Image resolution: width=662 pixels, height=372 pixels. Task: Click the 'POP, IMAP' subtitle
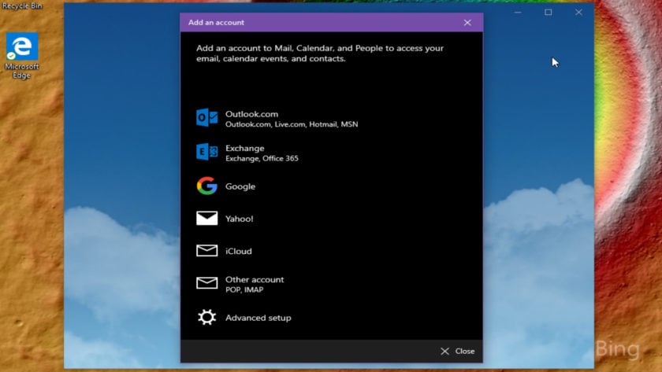pos(244,290)
